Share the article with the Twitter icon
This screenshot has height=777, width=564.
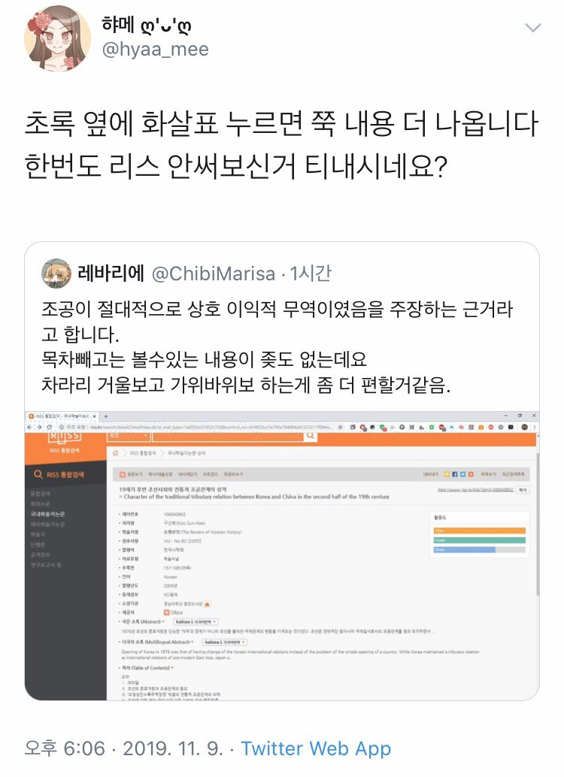point(462,474)
